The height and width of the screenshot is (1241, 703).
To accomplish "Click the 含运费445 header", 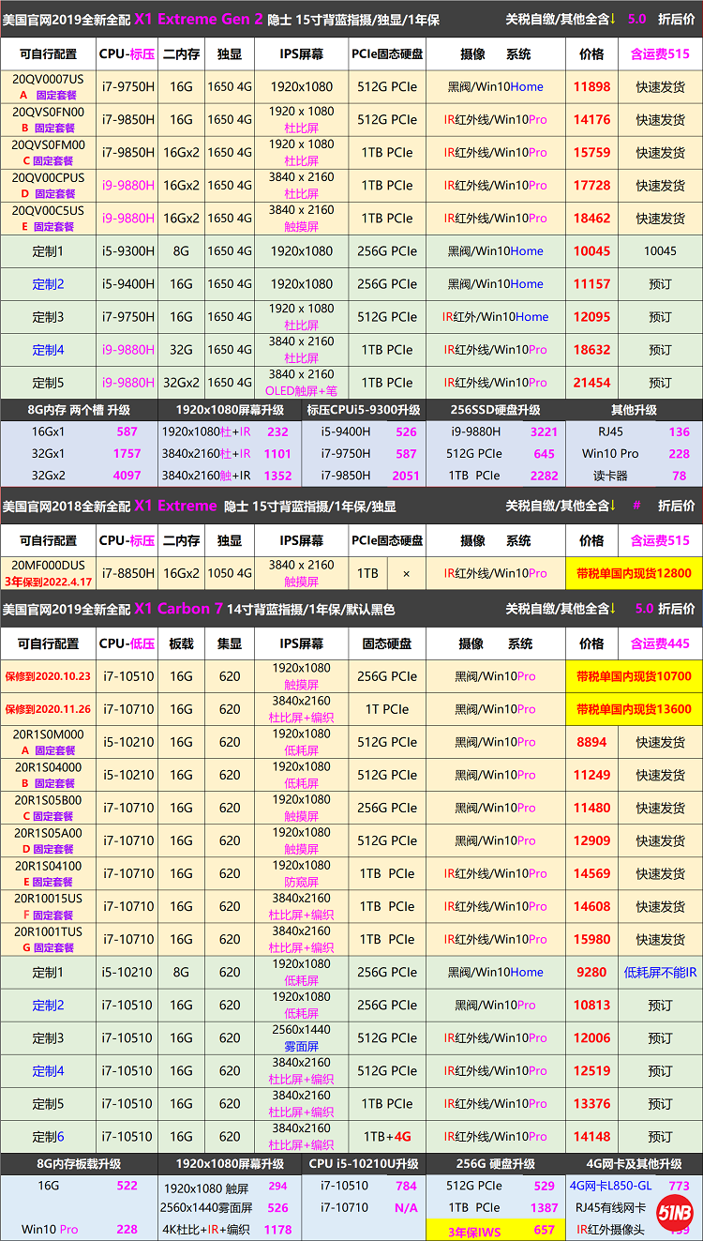I will click(x=660, y=643).
